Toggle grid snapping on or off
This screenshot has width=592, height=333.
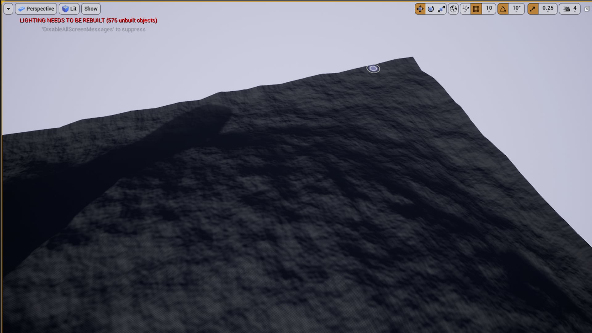click(476, 9)
